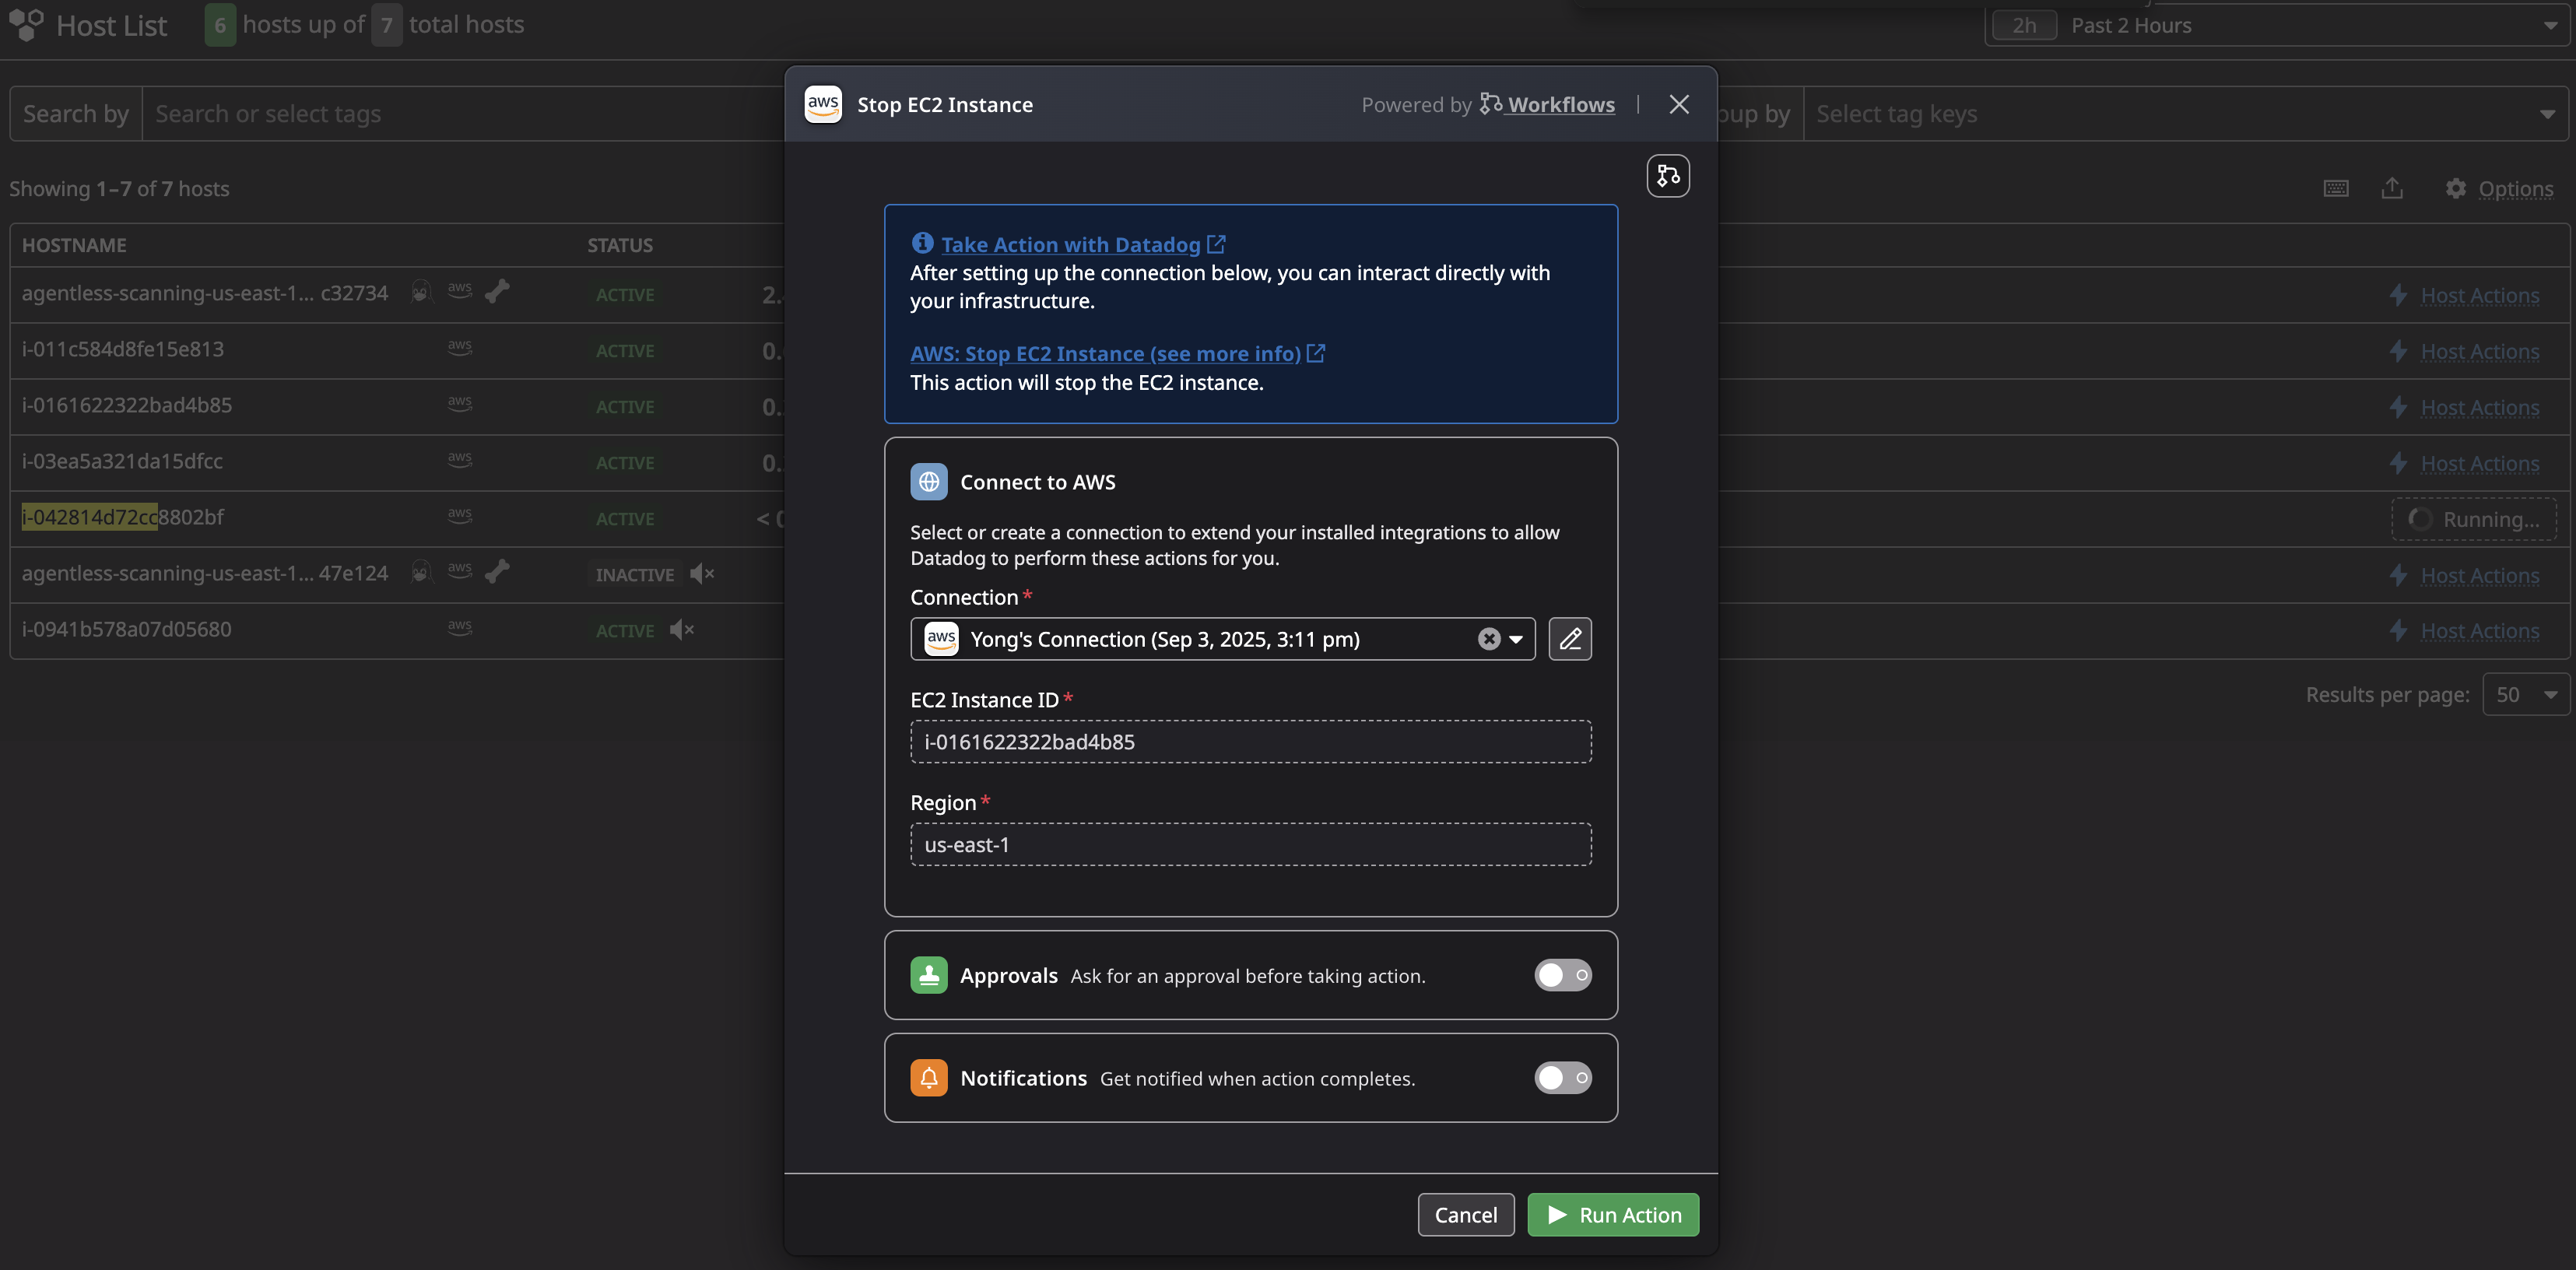Expand the Results per page dropdown
The width and height of the screenshot is (2576, 1270).
[2525, 695]
